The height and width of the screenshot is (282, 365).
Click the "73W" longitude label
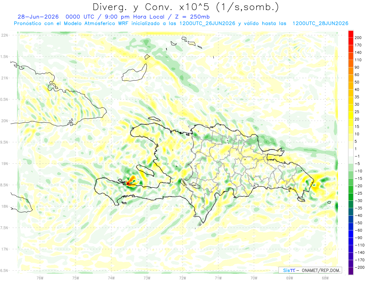[x=147, y=278]
